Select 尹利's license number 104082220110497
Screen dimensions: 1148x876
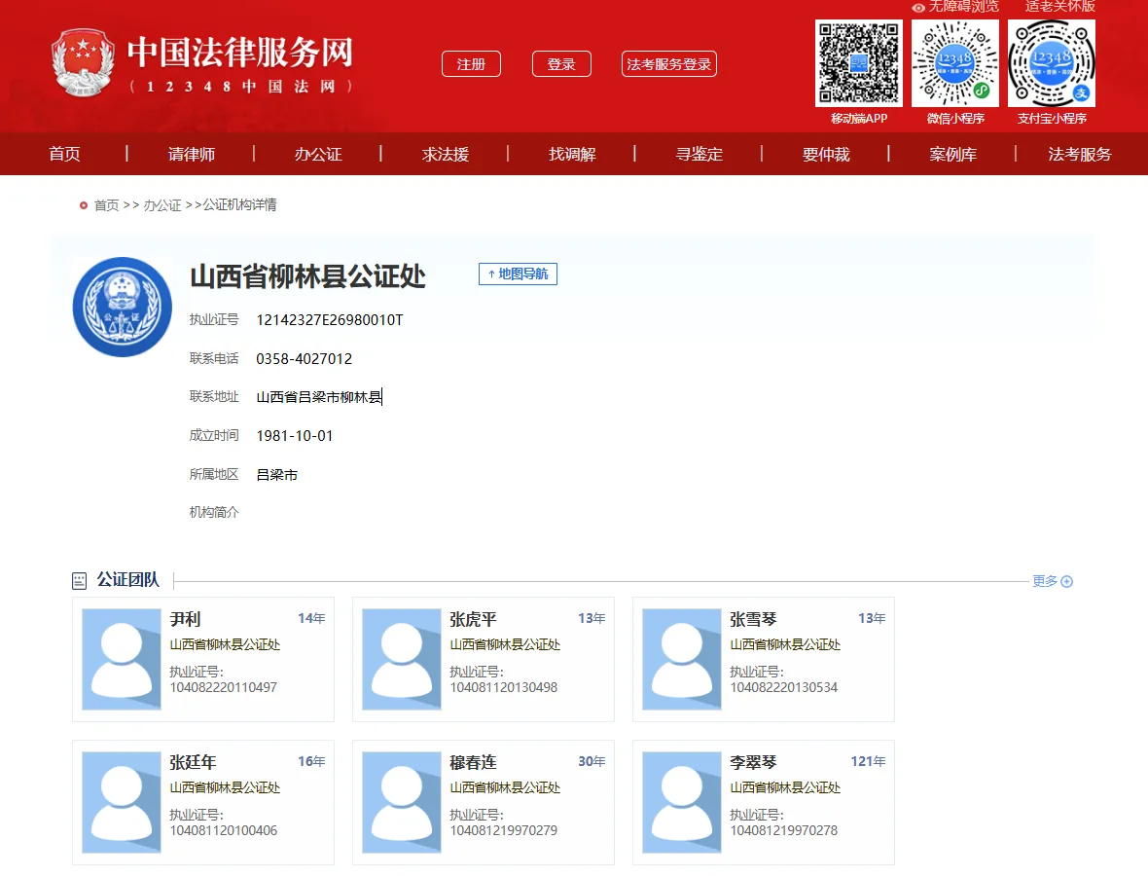click(224, 687)
